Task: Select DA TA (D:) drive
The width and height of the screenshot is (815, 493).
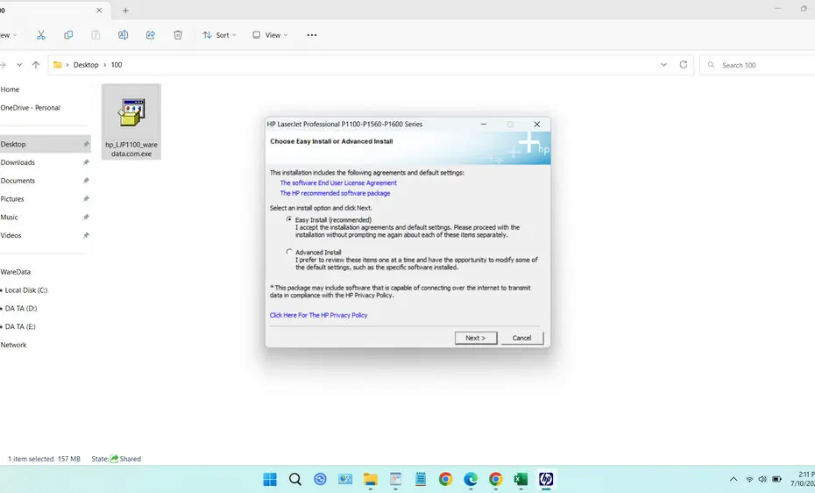Action: point(21,309)
